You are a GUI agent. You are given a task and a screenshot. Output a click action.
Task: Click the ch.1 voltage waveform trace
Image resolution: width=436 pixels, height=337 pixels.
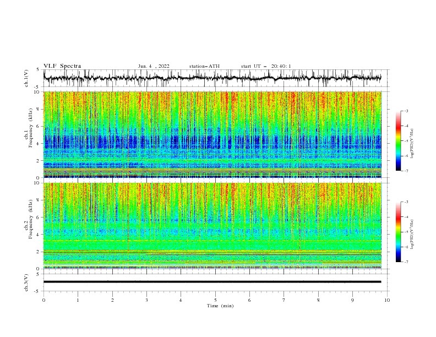tap(212, 78)
